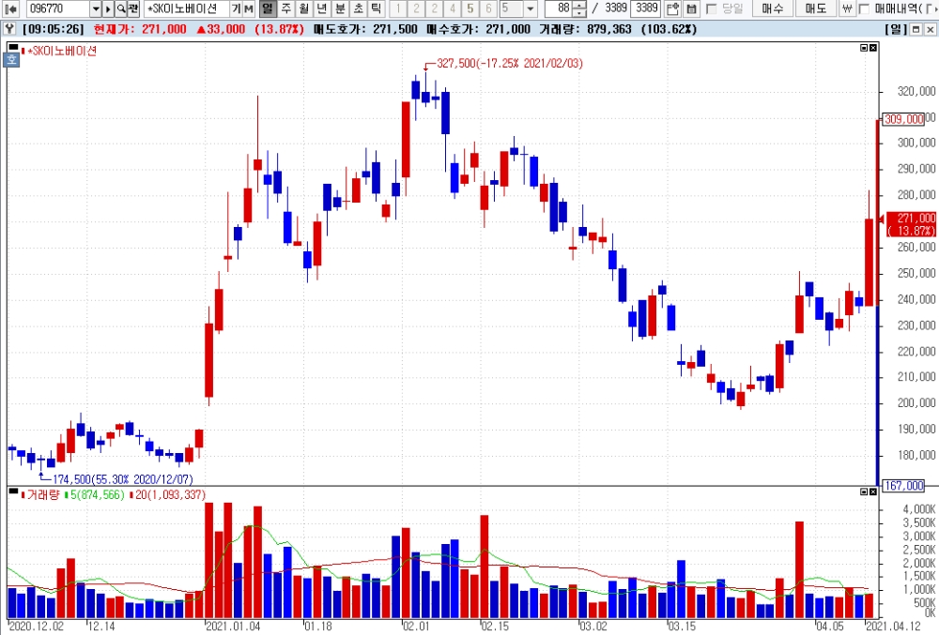Select the 일 daily chart period
Viewport: 939px width, 635px height.
[268, 8]
